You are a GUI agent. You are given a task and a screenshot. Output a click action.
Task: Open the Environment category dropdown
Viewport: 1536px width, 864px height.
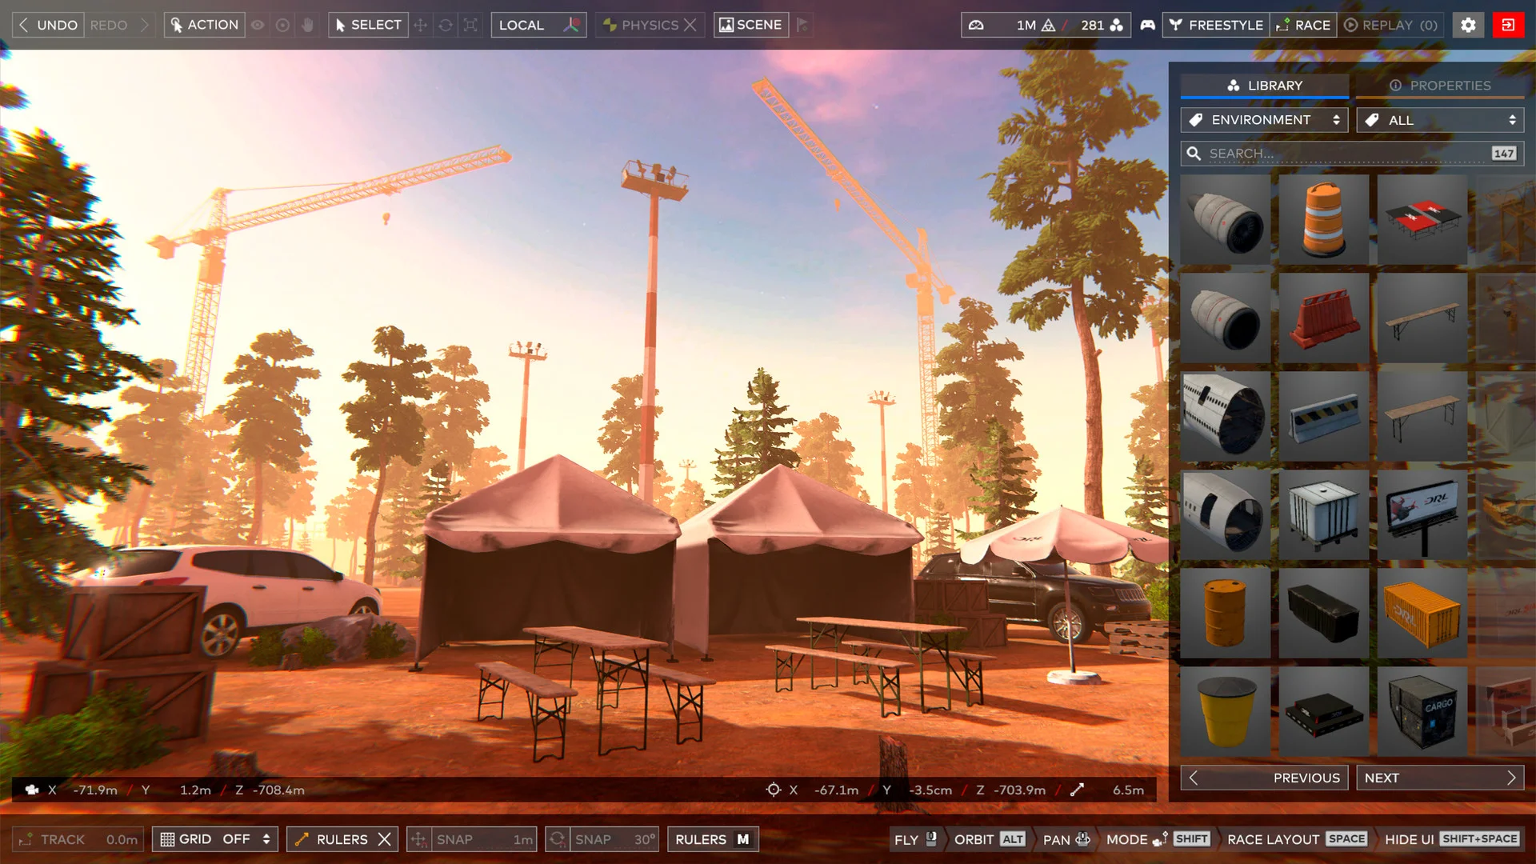tap(1264, 119)
